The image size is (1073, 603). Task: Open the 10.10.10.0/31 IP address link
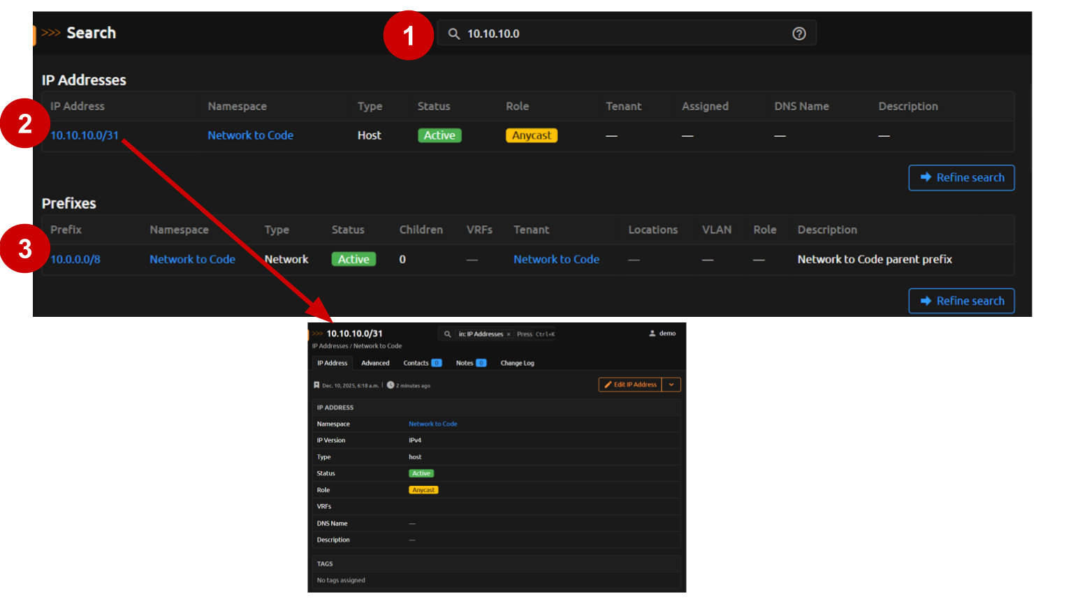[x=85, y=135]
